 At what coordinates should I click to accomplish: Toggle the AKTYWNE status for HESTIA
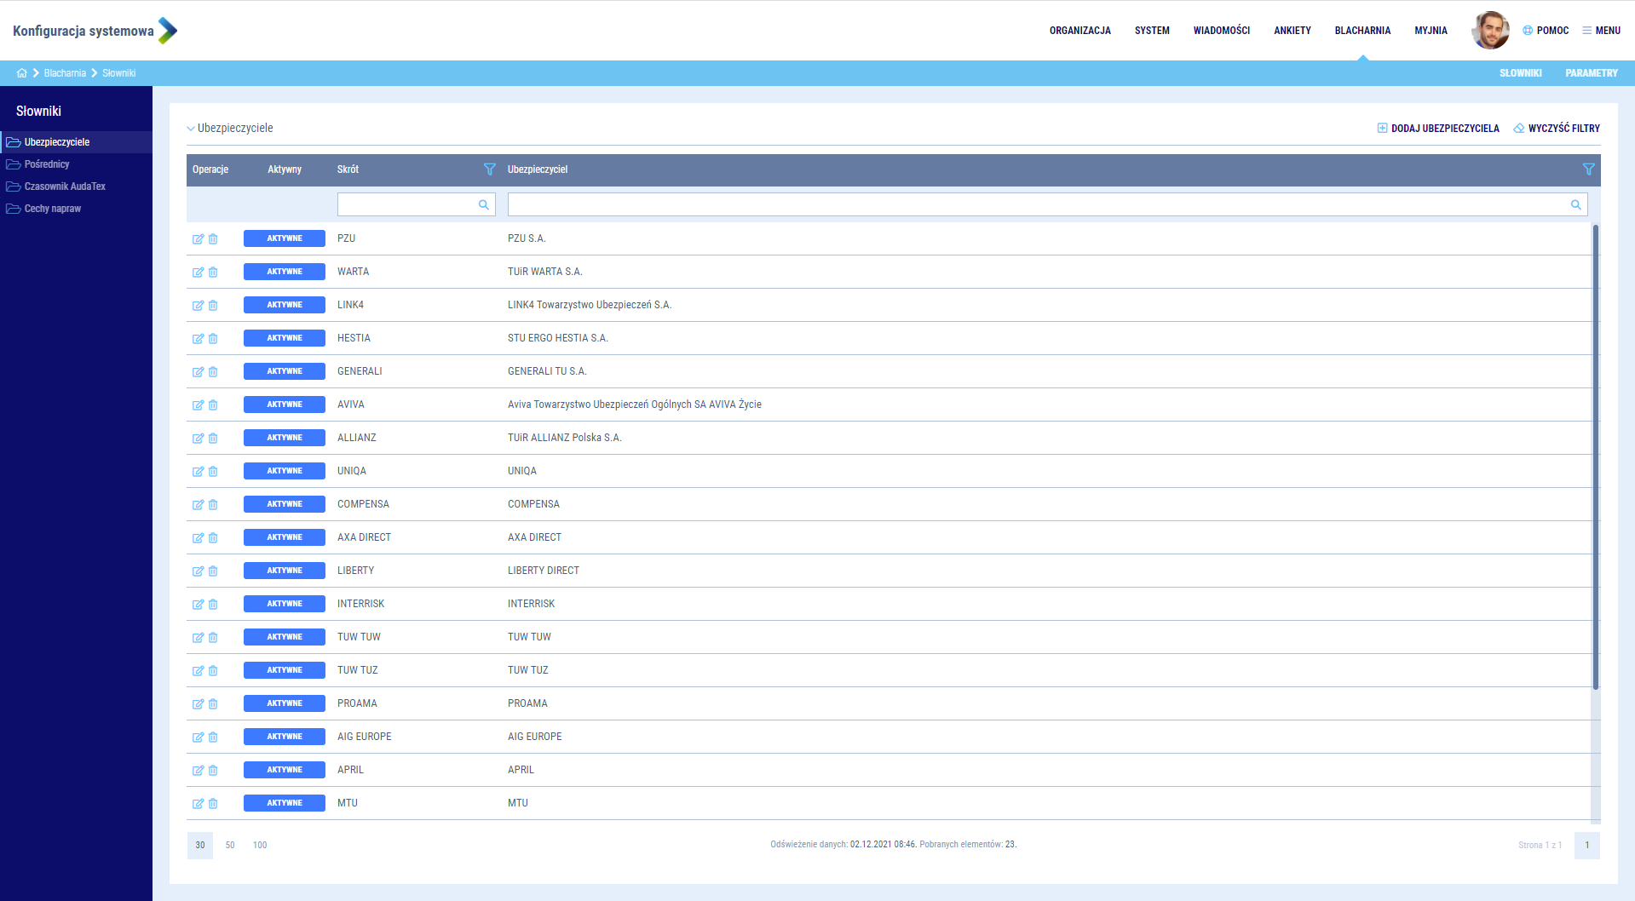click(284, 338)
